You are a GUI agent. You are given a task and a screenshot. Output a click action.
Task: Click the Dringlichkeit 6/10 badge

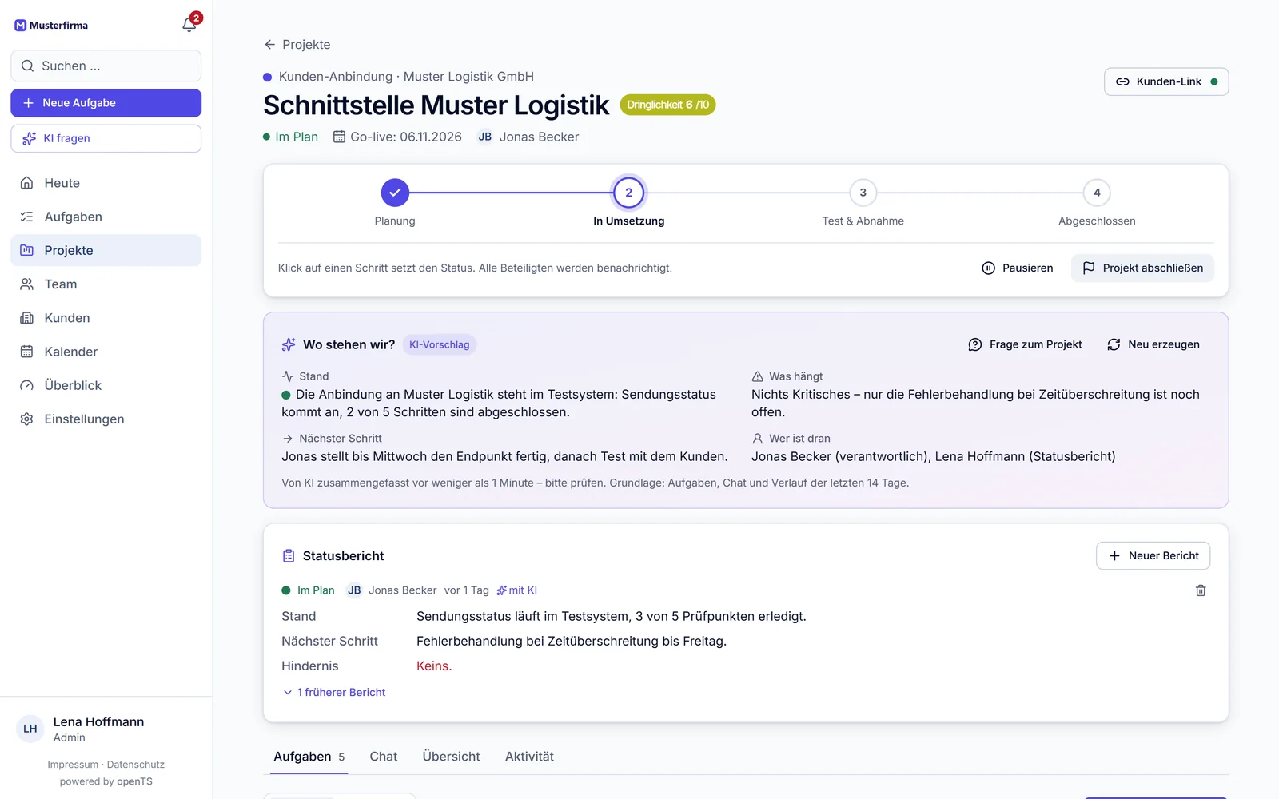point(667,105)
